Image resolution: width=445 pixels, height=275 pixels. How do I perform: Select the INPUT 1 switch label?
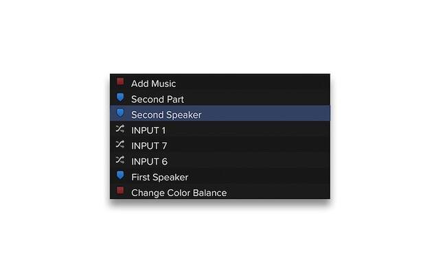pyautogui.click(x=148, y=130)
